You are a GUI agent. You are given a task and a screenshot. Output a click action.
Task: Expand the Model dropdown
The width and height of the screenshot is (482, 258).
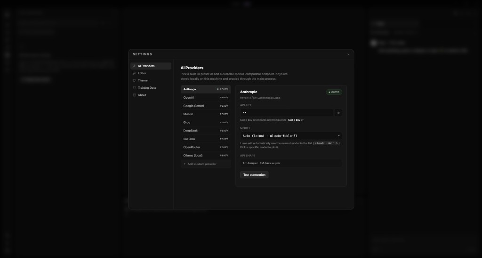[291, 136]
